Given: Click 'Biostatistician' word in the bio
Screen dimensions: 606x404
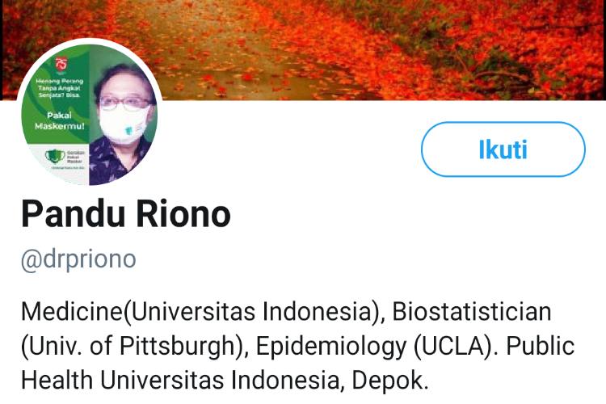Looking at the screenshot, I should (472, 311).
